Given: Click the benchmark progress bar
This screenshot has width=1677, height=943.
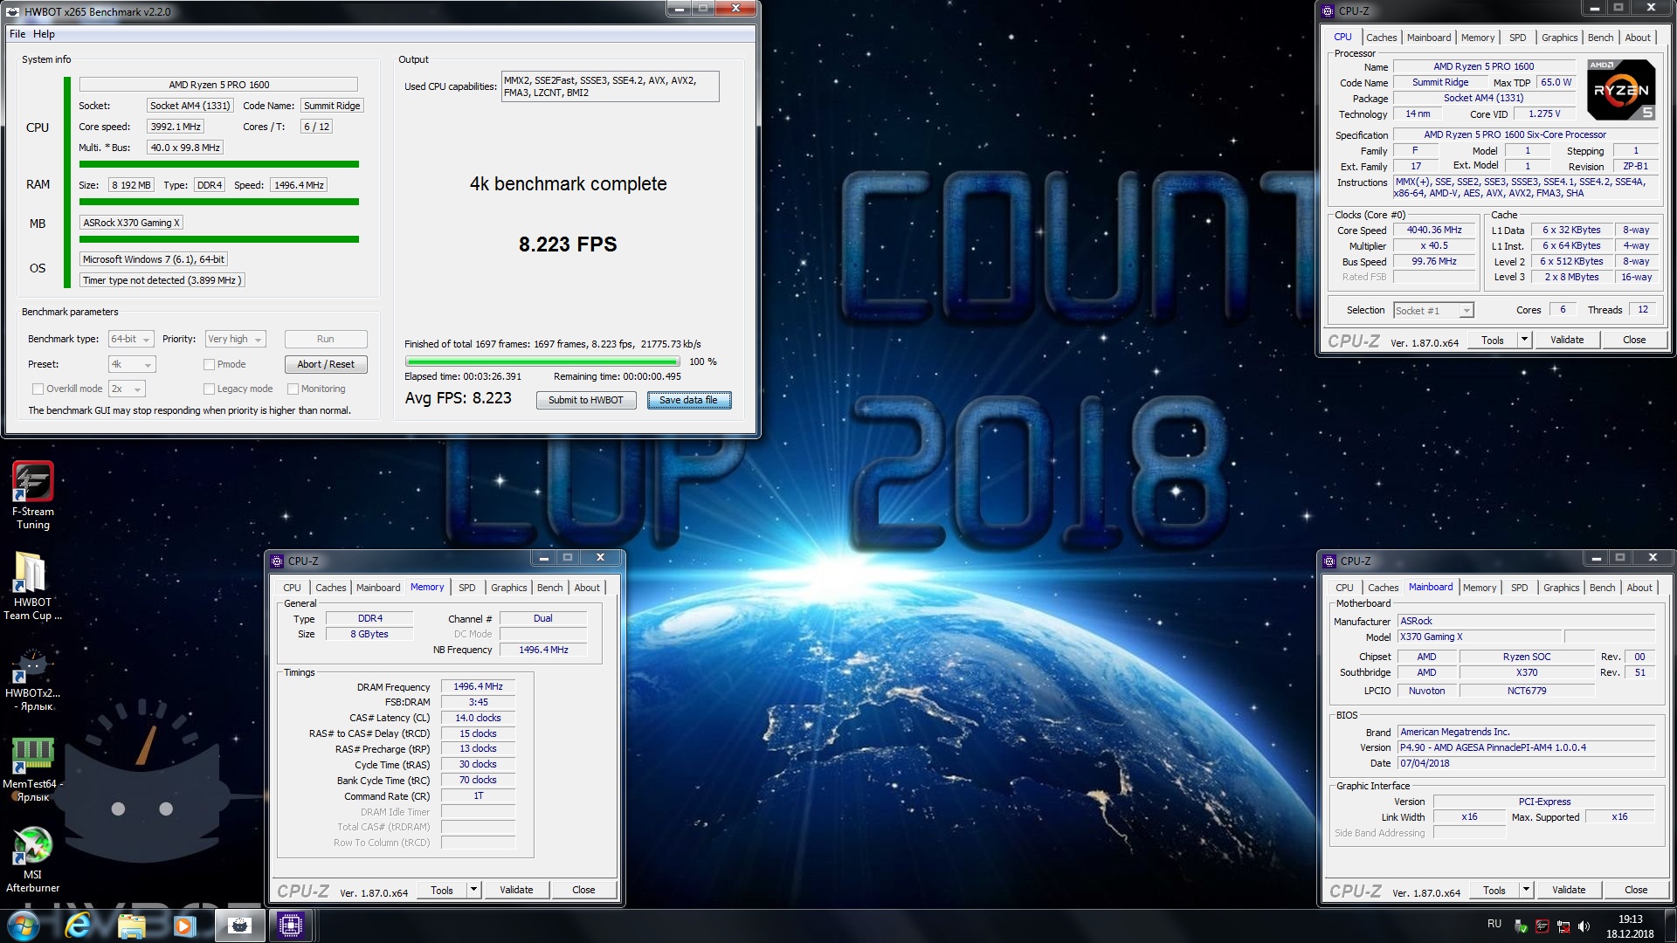Looking at the screenshot, I should 542,361.
